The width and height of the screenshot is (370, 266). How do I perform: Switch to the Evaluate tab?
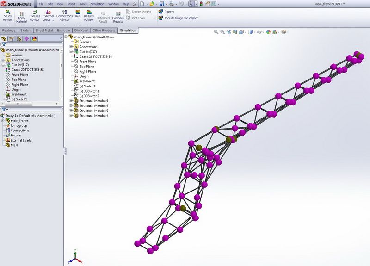[63, 31]
